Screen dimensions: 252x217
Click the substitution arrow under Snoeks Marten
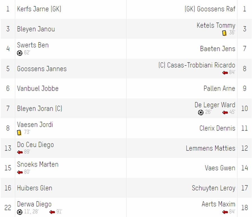(20, 172)
